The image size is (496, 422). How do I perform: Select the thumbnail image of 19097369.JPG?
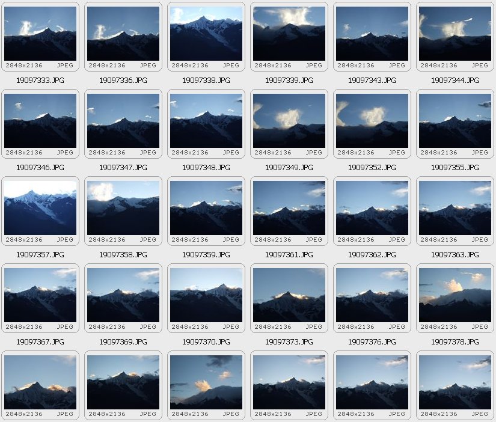(123, 295)
